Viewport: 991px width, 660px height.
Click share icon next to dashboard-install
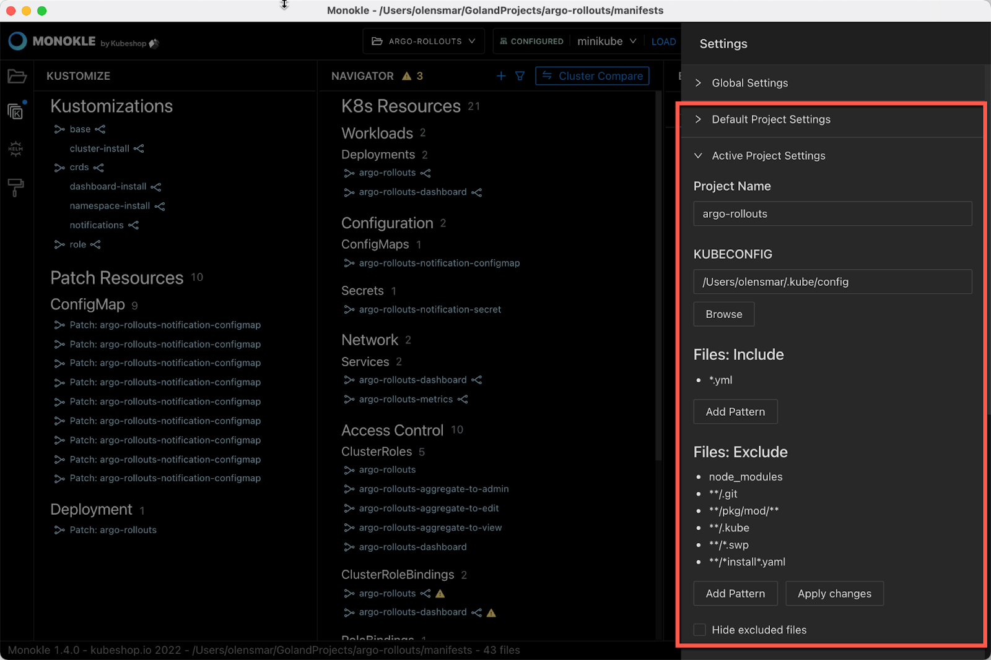pos(156,187)
